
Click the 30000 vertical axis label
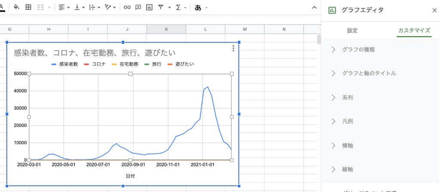(20, 108)
